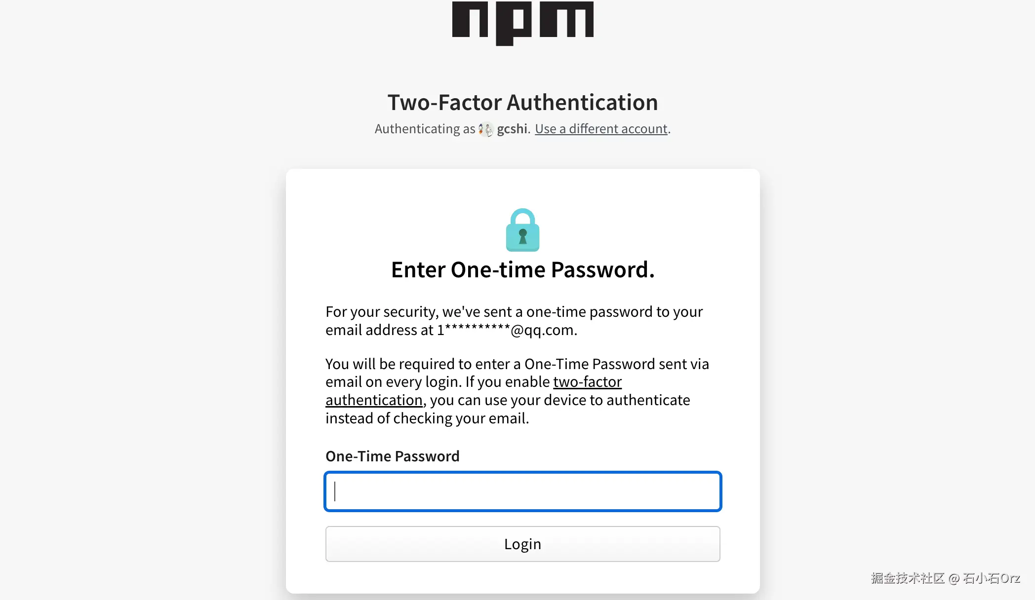
Task: Click the teal padlock icon
Action: (x=522, y=230)
